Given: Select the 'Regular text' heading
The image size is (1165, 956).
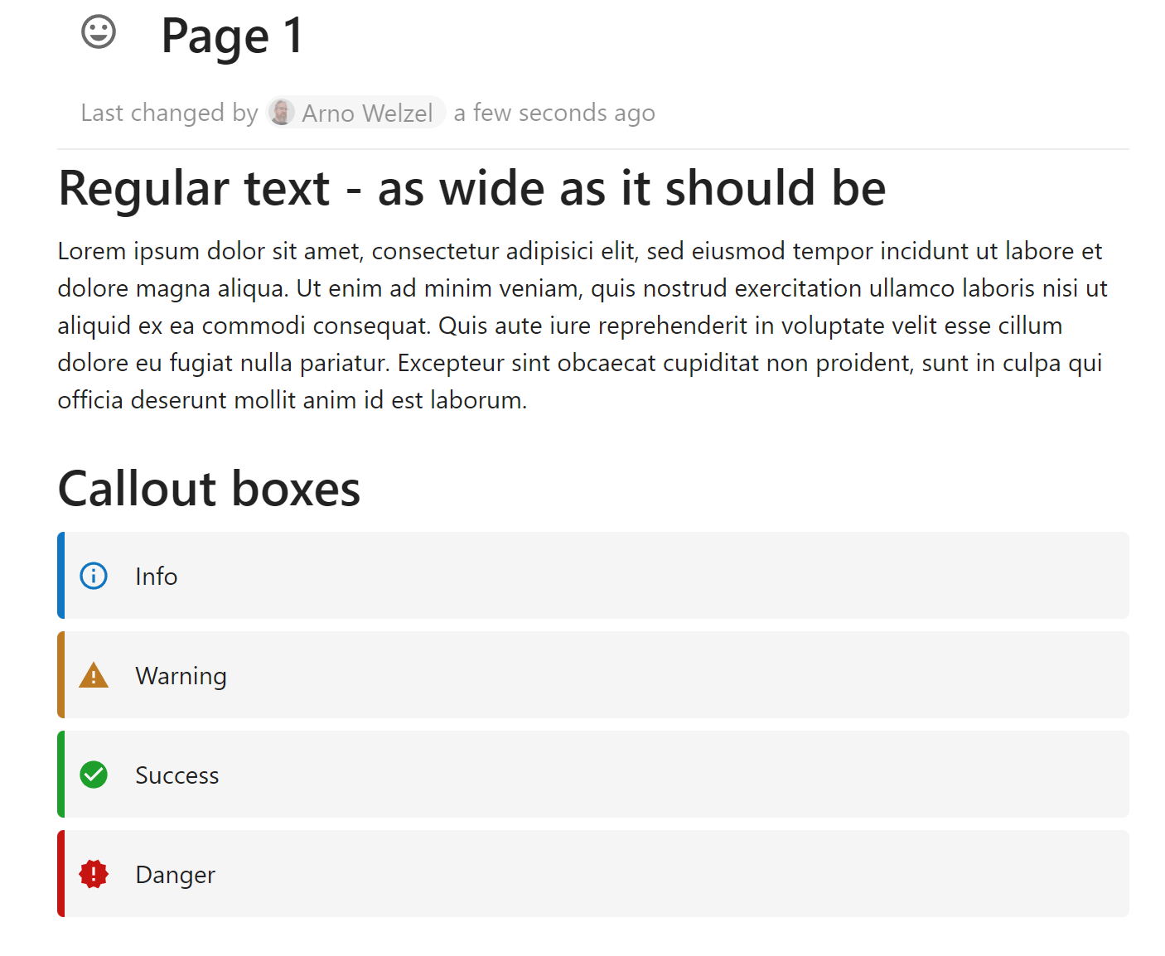Looking at the screenshot, I should pyautogui.click(x=471, y=188).
